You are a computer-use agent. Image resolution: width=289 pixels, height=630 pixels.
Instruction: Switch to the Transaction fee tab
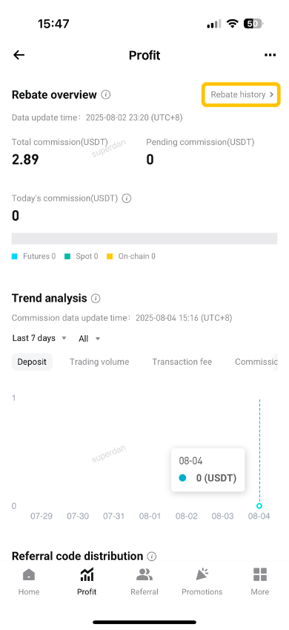(x=182, y=362)
